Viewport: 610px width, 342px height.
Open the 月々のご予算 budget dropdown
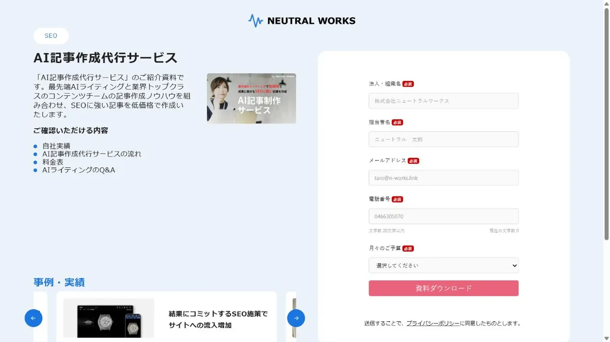click(443, 265)
